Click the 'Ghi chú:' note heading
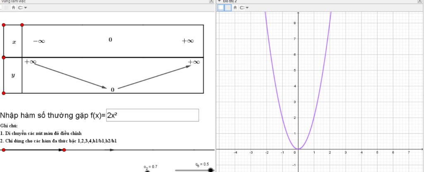The image size is (424, 172). 9,126
